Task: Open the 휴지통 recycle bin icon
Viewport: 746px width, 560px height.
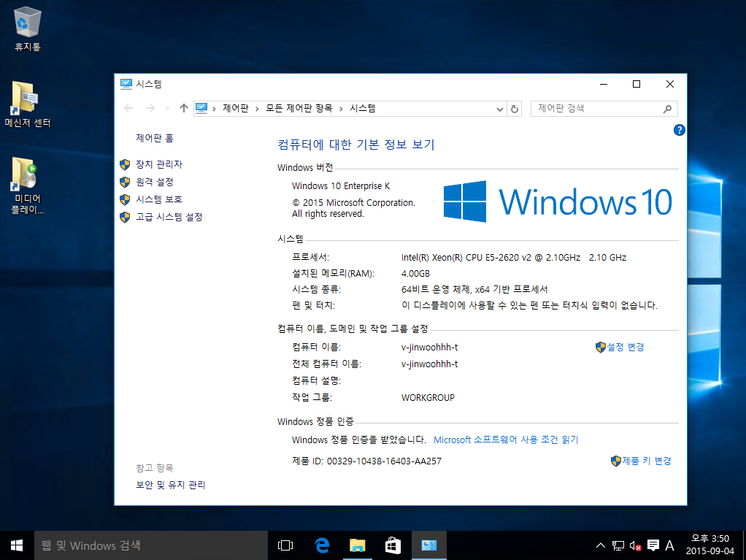Action: [x=28, y=28]
